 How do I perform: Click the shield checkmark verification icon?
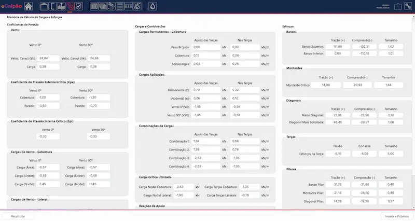tap(78, 6)
